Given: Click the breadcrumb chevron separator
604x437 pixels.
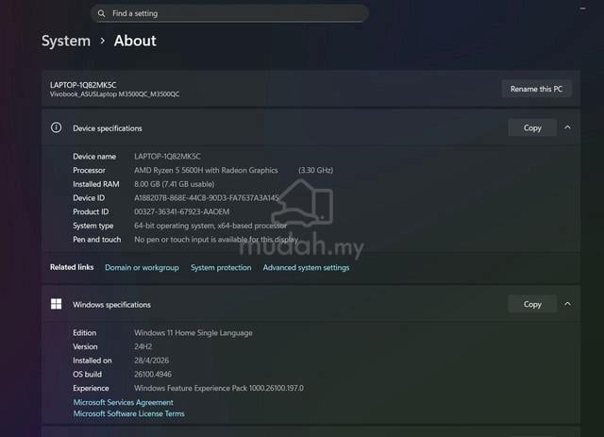Looking at the screenshot, I should [x=103, y=41].
